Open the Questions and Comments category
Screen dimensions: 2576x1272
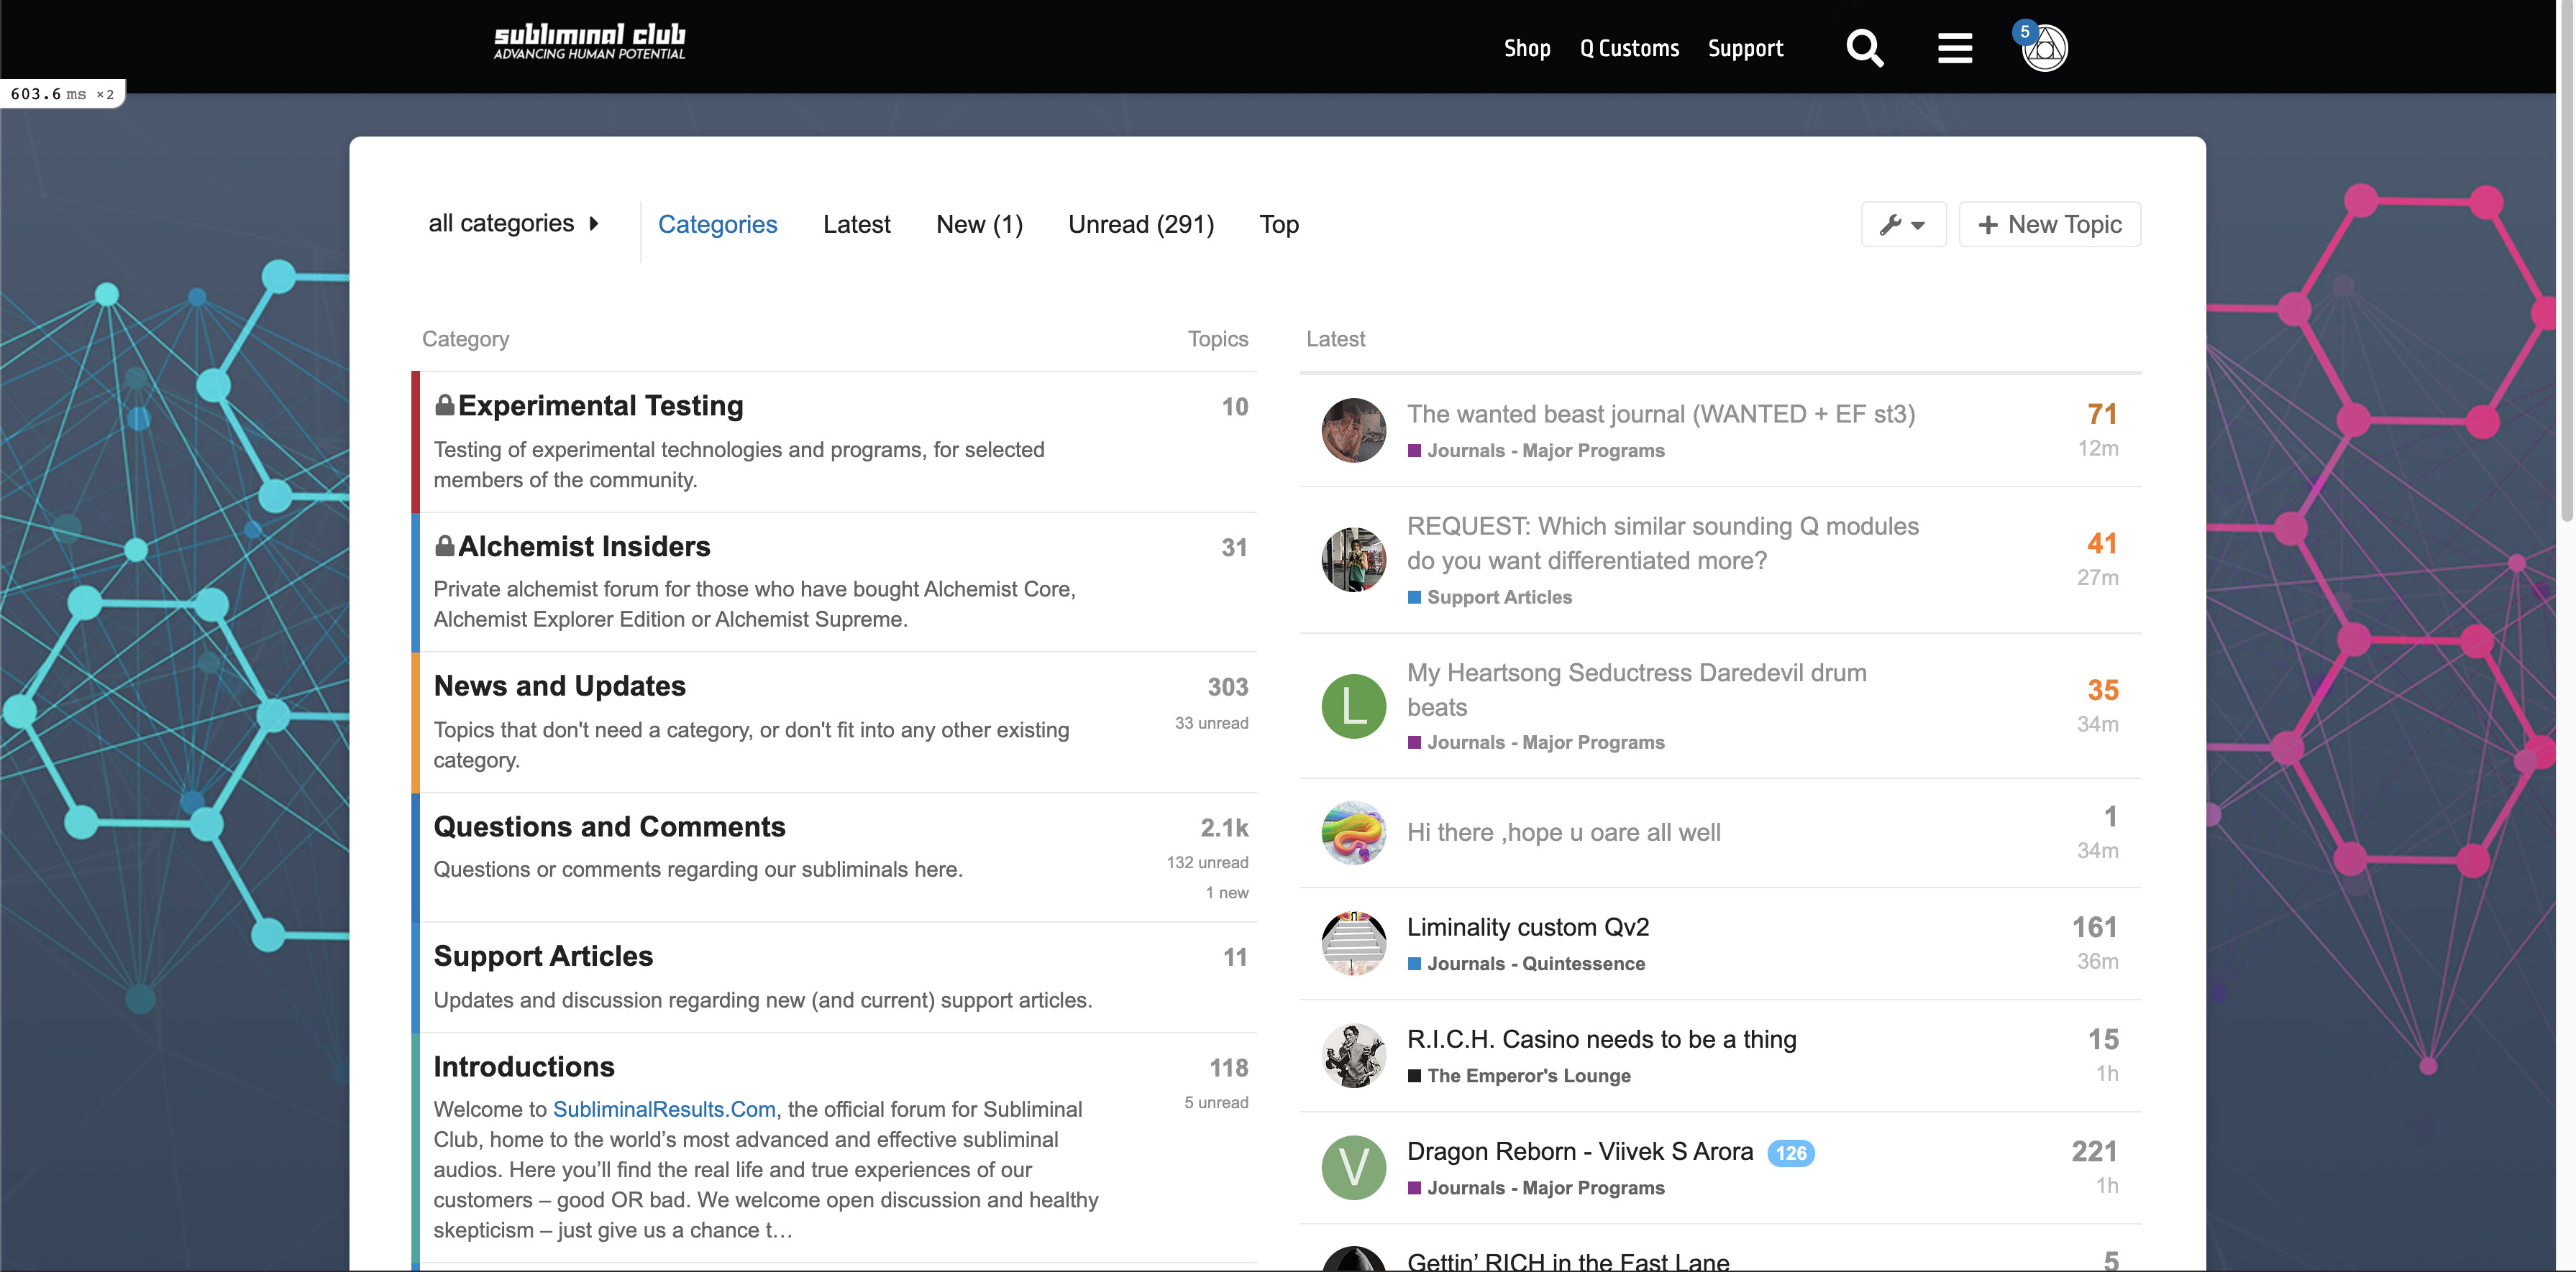(x=609, y=826)
